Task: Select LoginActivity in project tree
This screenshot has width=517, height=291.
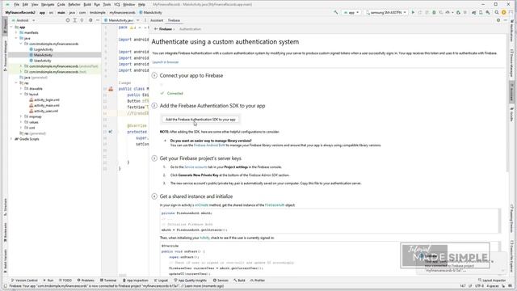Action: (43, 49)
